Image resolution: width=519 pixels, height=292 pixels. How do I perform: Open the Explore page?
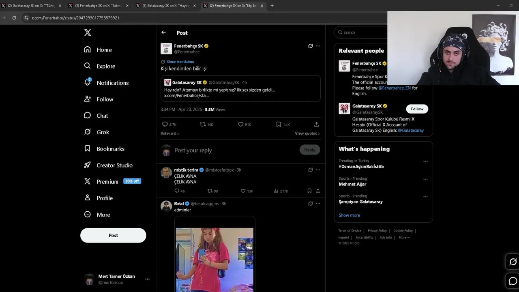tap(99, 66)
